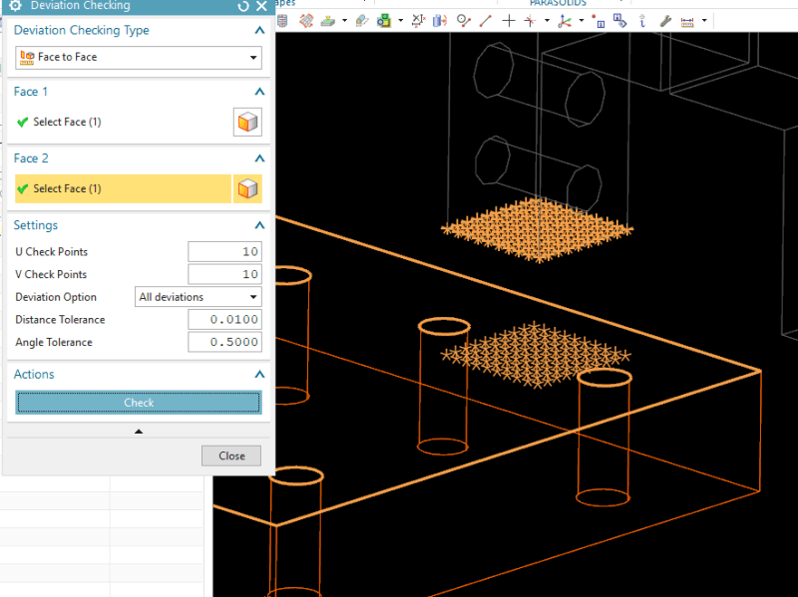Click the Face 1 select-face cube icon
Image resolution: width=798 pixels, height=597 pixels.
tap(247, 122)
